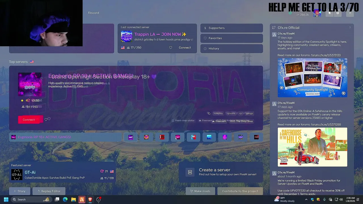The image size is (363, 204).
Task: Open the Windows Start menu
Action: 6,199
